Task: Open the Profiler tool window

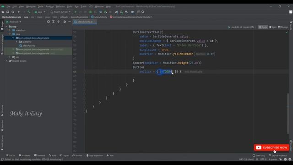Action: [77, 156]
